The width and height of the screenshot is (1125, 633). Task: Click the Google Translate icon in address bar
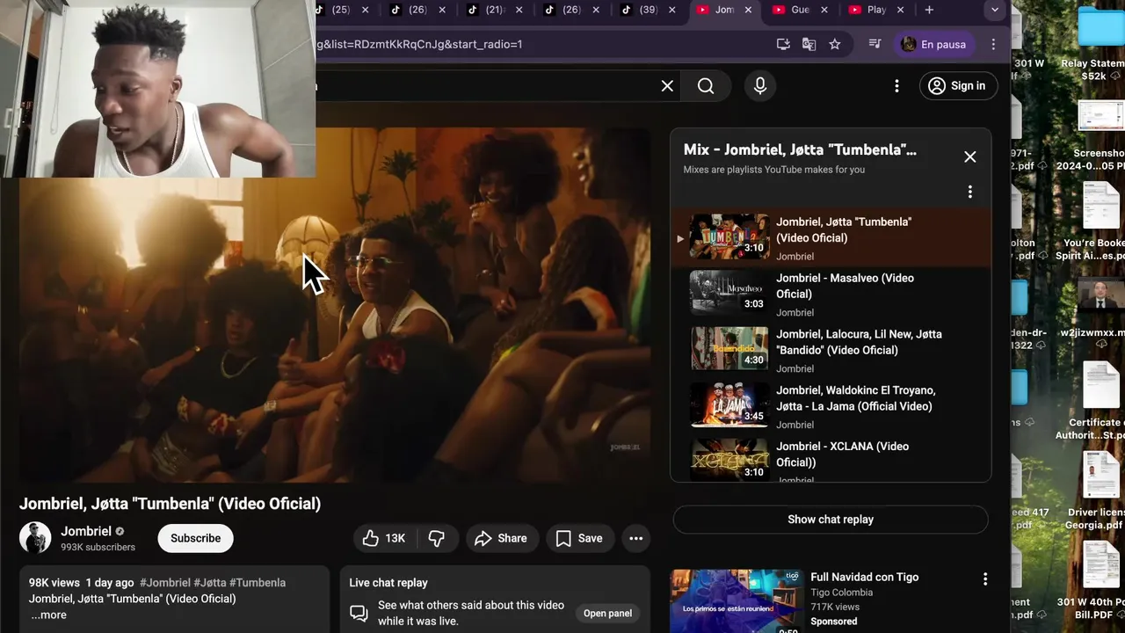pos(809,44)
